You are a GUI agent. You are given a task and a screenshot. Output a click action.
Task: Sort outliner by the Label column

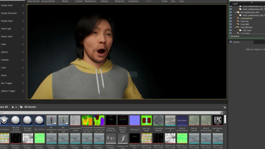(x=235, y=4)
